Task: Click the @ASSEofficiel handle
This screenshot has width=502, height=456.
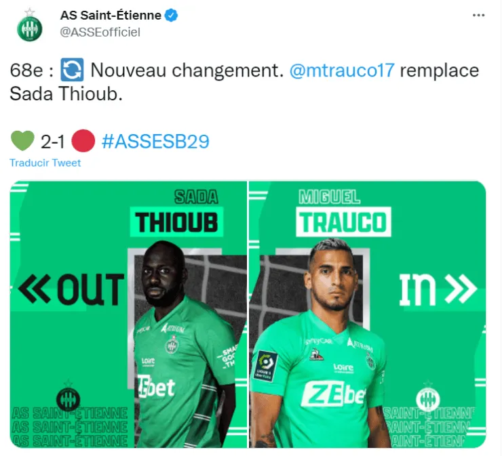Action: [x=100, y=32]
